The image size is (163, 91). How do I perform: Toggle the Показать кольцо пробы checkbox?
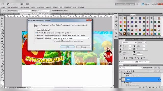(x=52, y=11)
